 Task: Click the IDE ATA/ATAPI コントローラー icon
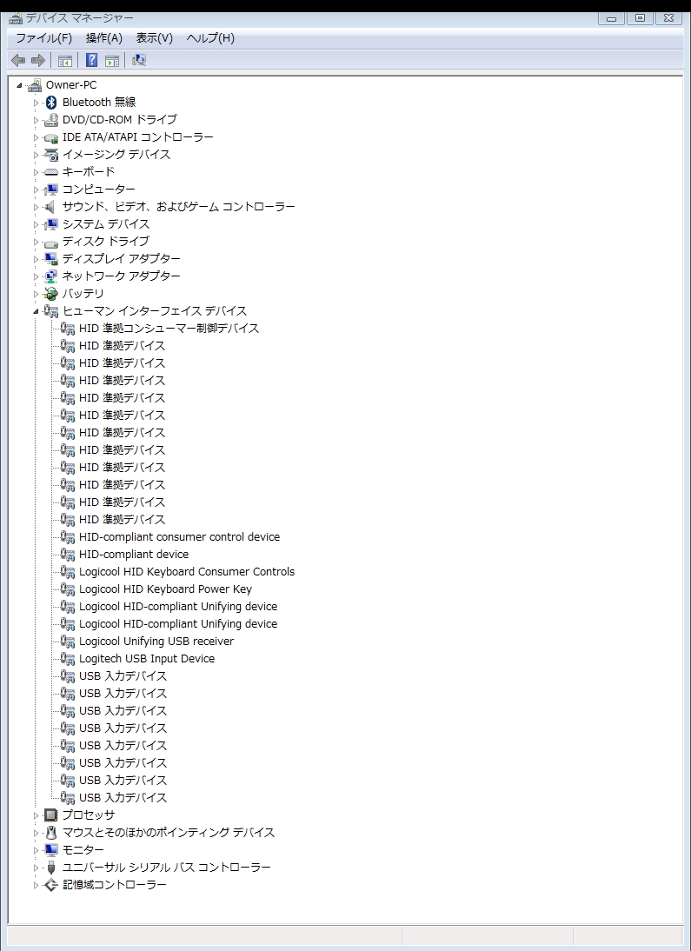click(x=51, y=137)
